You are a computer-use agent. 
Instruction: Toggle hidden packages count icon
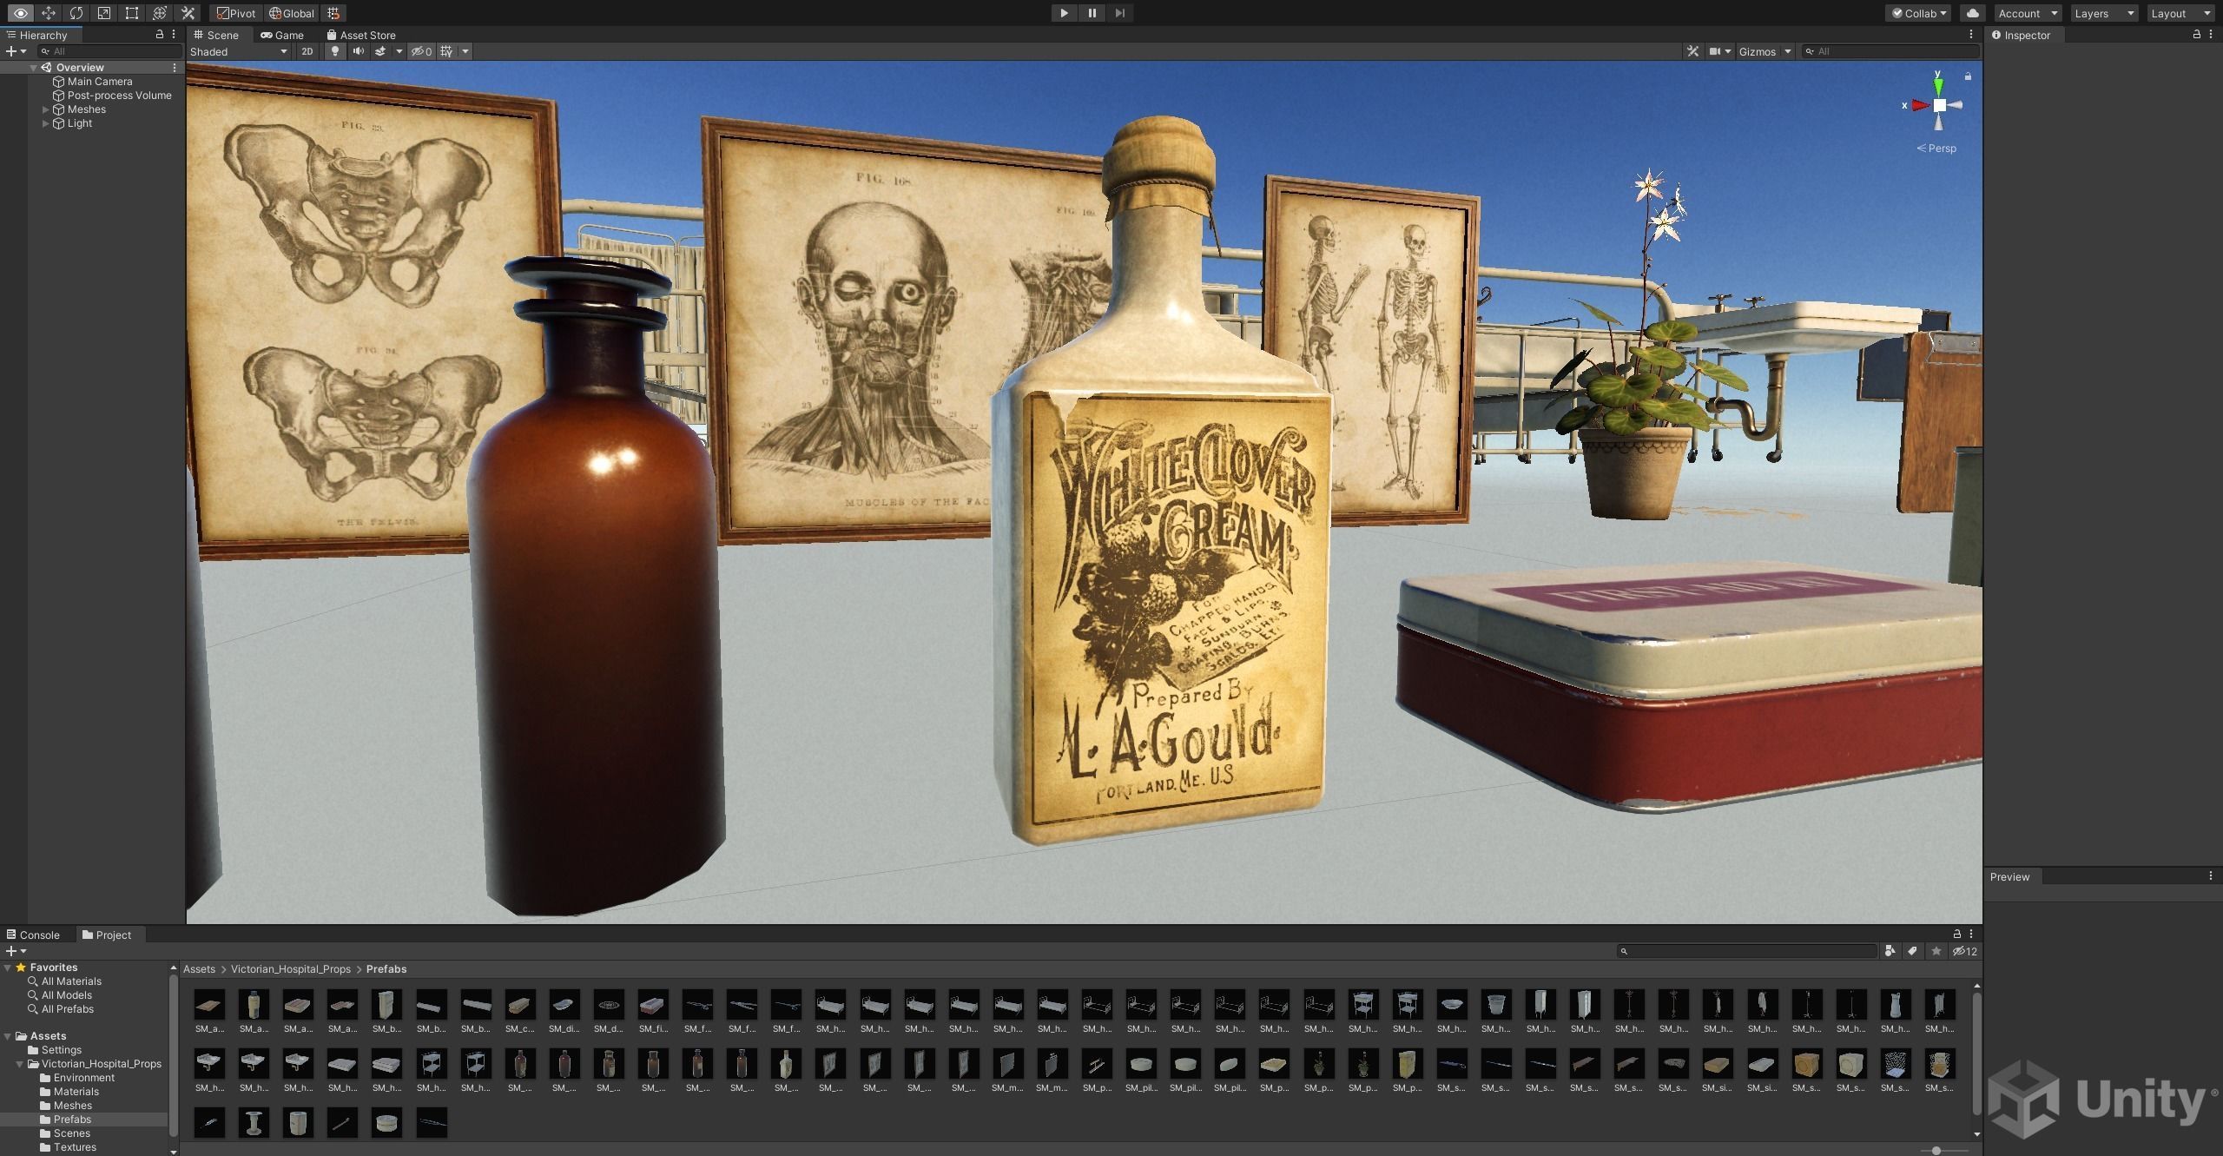point(1964,951)
